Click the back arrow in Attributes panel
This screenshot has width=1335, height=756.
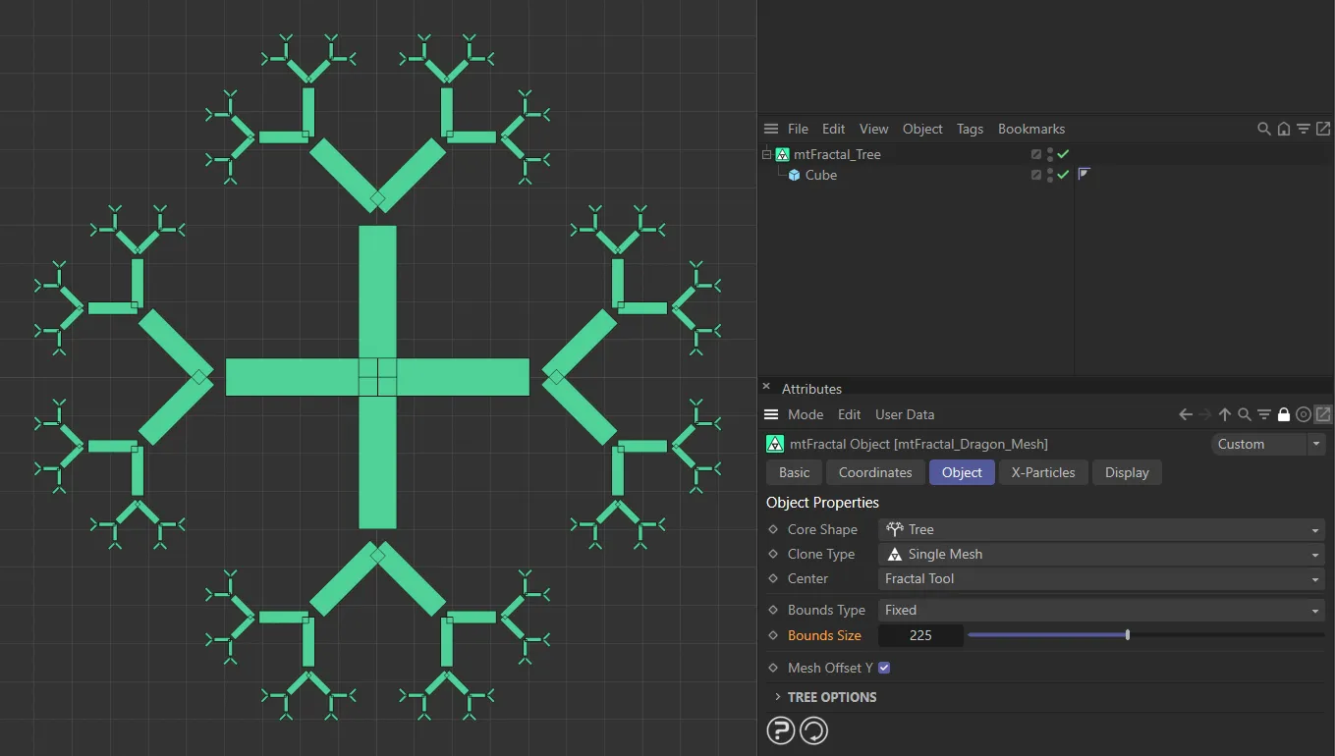click(x=1186, y=414)
